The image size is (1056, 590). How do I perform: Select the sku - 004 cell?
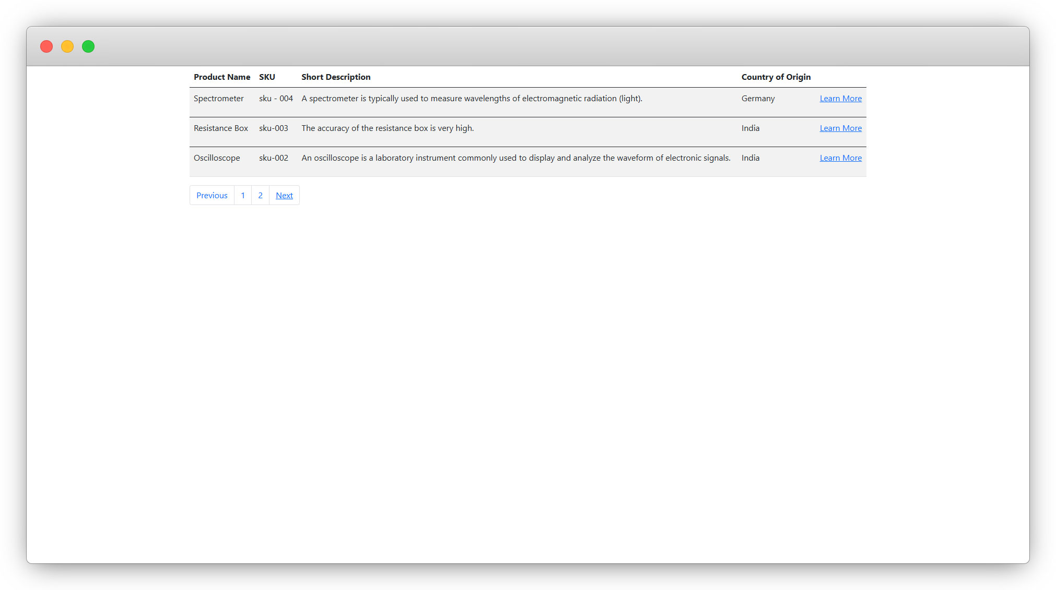point(276,99)
